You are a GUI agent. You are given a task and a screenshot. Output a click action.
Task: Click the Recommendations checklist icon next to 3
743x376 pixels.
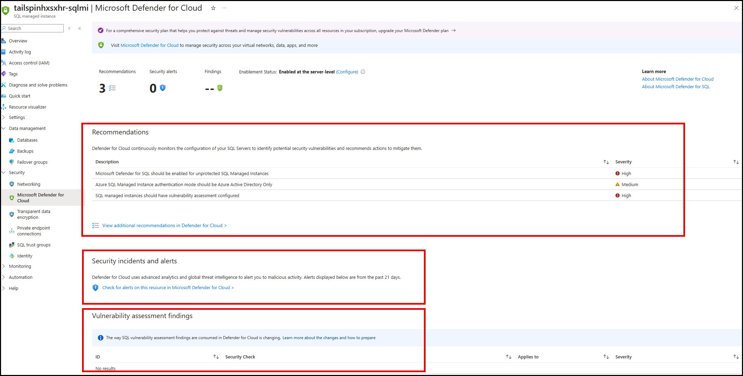[112, 88]
